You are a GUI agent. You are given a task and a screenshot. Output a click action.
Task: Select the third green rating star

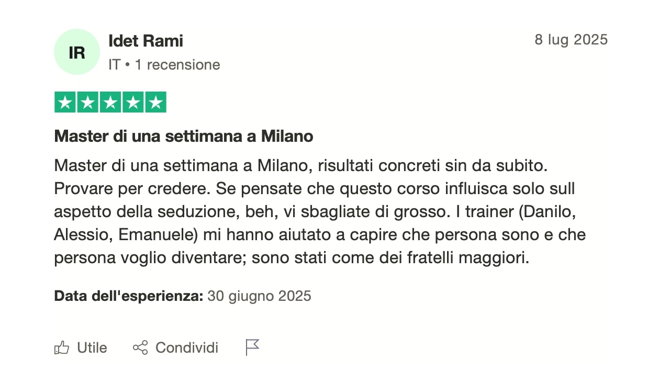tap(110, 102)
